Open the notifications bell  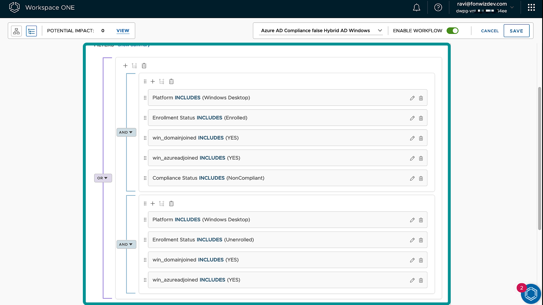[x=416, y=8]
